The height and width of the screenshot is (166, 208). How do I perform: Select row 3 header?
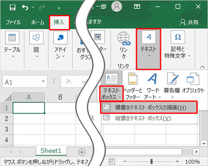7,129
